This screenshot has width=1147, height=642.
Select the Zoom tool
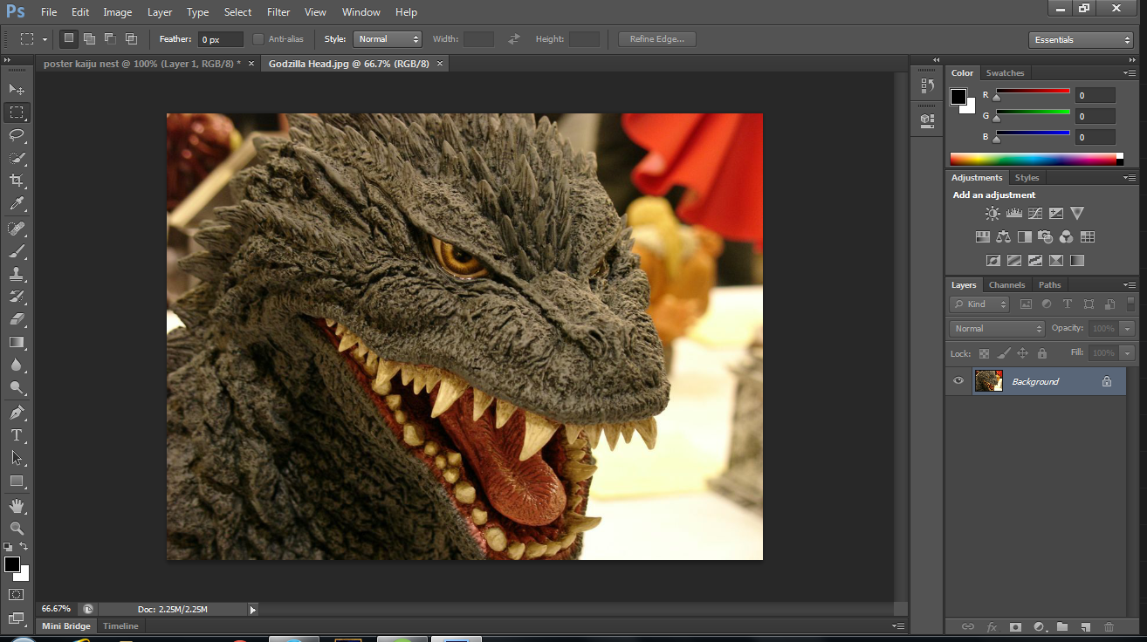click(x=17, y=529)
